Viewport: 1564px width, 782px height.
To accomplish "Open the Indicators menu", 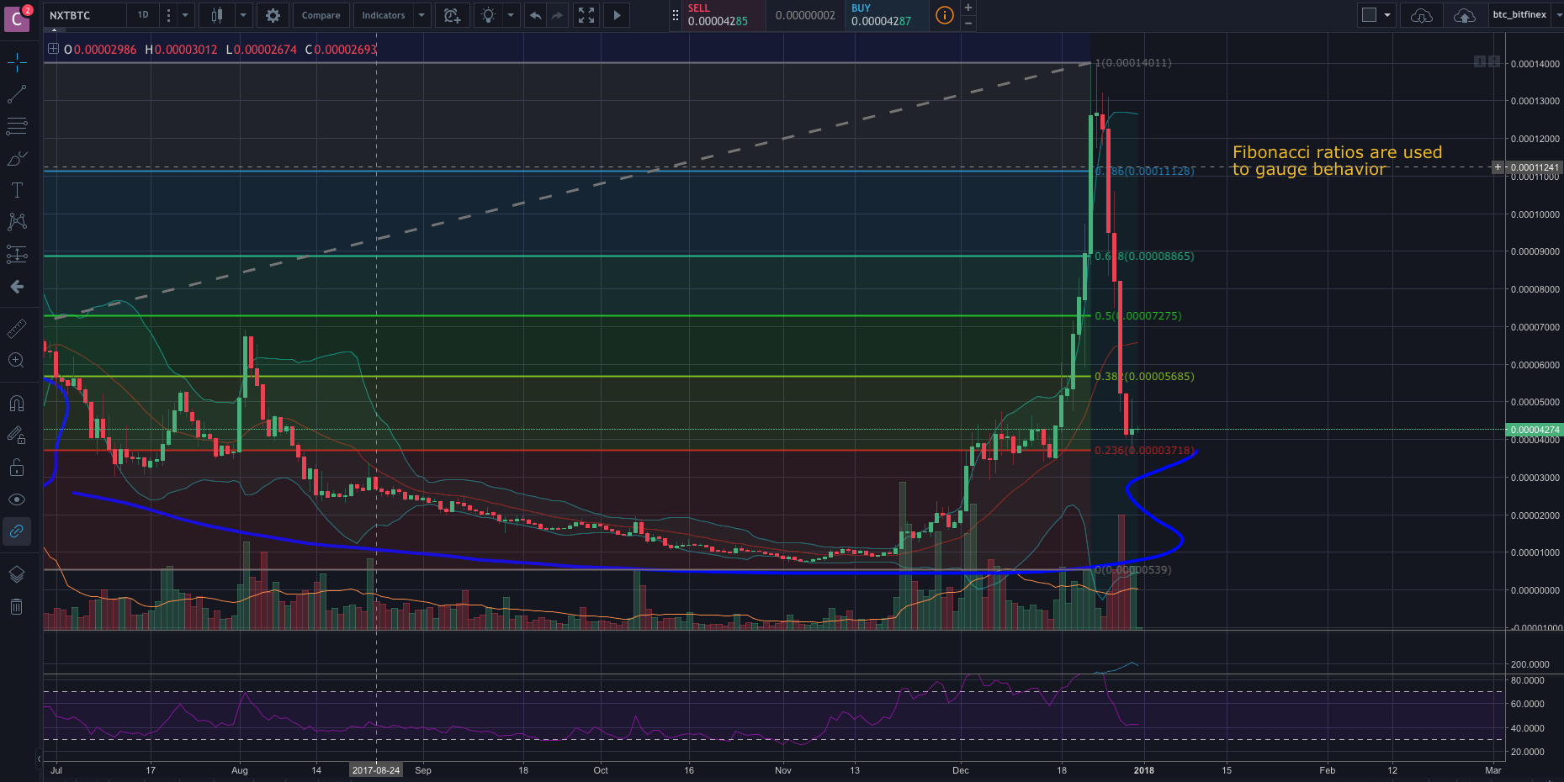I will coord(384,15).
